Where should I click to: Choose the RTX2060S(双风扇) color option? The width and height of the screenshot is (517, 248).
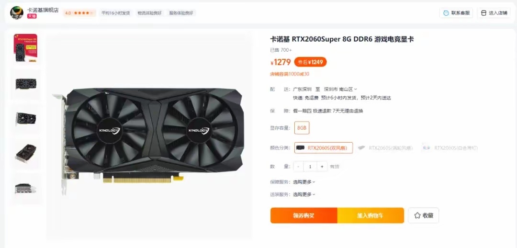[324, 148]
